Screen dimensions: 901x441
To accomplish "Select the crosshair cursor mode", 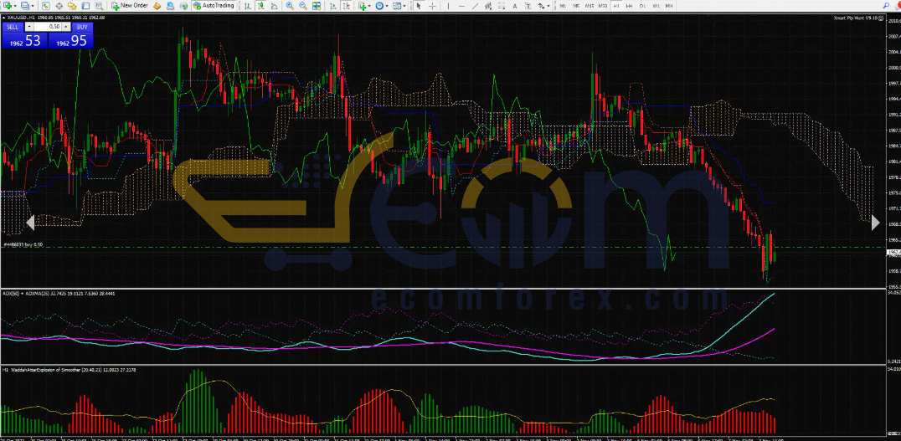I will pyautogui.click(x=432, y=6).
